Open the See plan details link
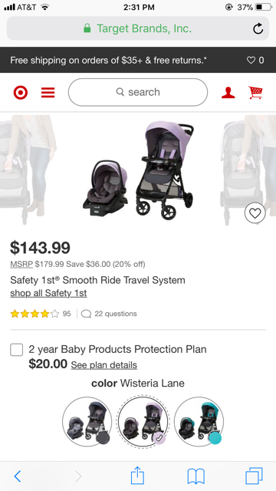The width and height of the screenshot is (276, 491). pyautogui.click(x=104, y=365)
